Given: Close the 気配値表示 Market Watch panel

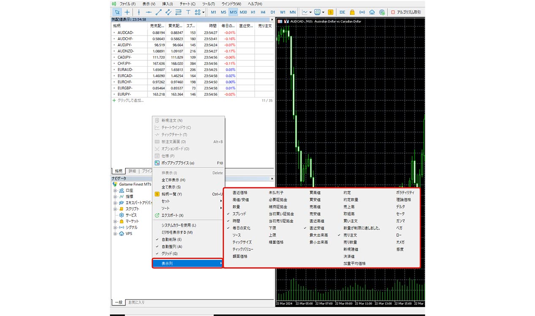Looking at the screenshot, I should tap(273, 19).
